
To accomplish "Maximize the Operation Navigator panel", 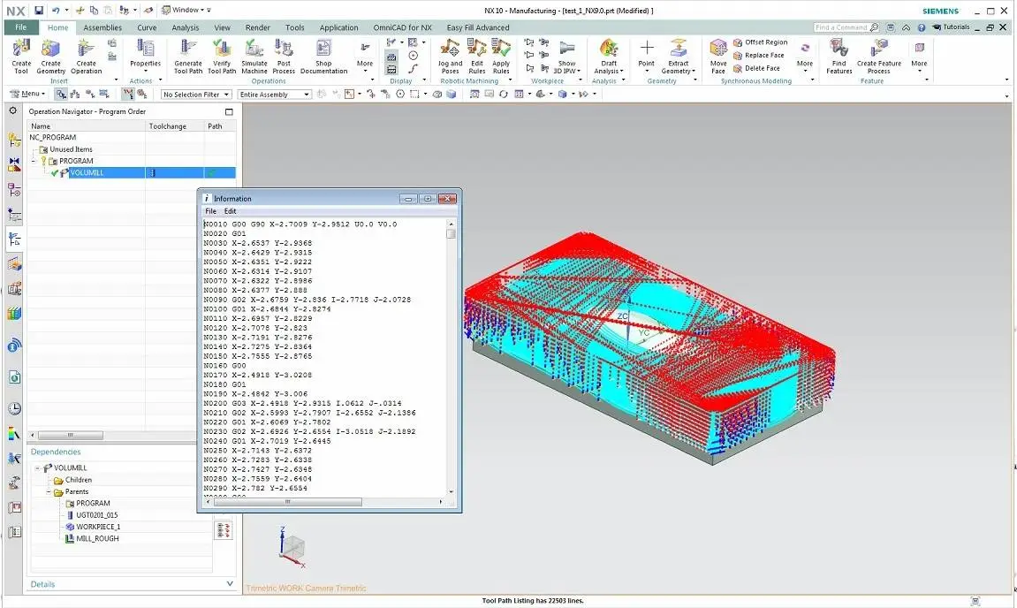I will pyautogui.click(x=229, y=111).
